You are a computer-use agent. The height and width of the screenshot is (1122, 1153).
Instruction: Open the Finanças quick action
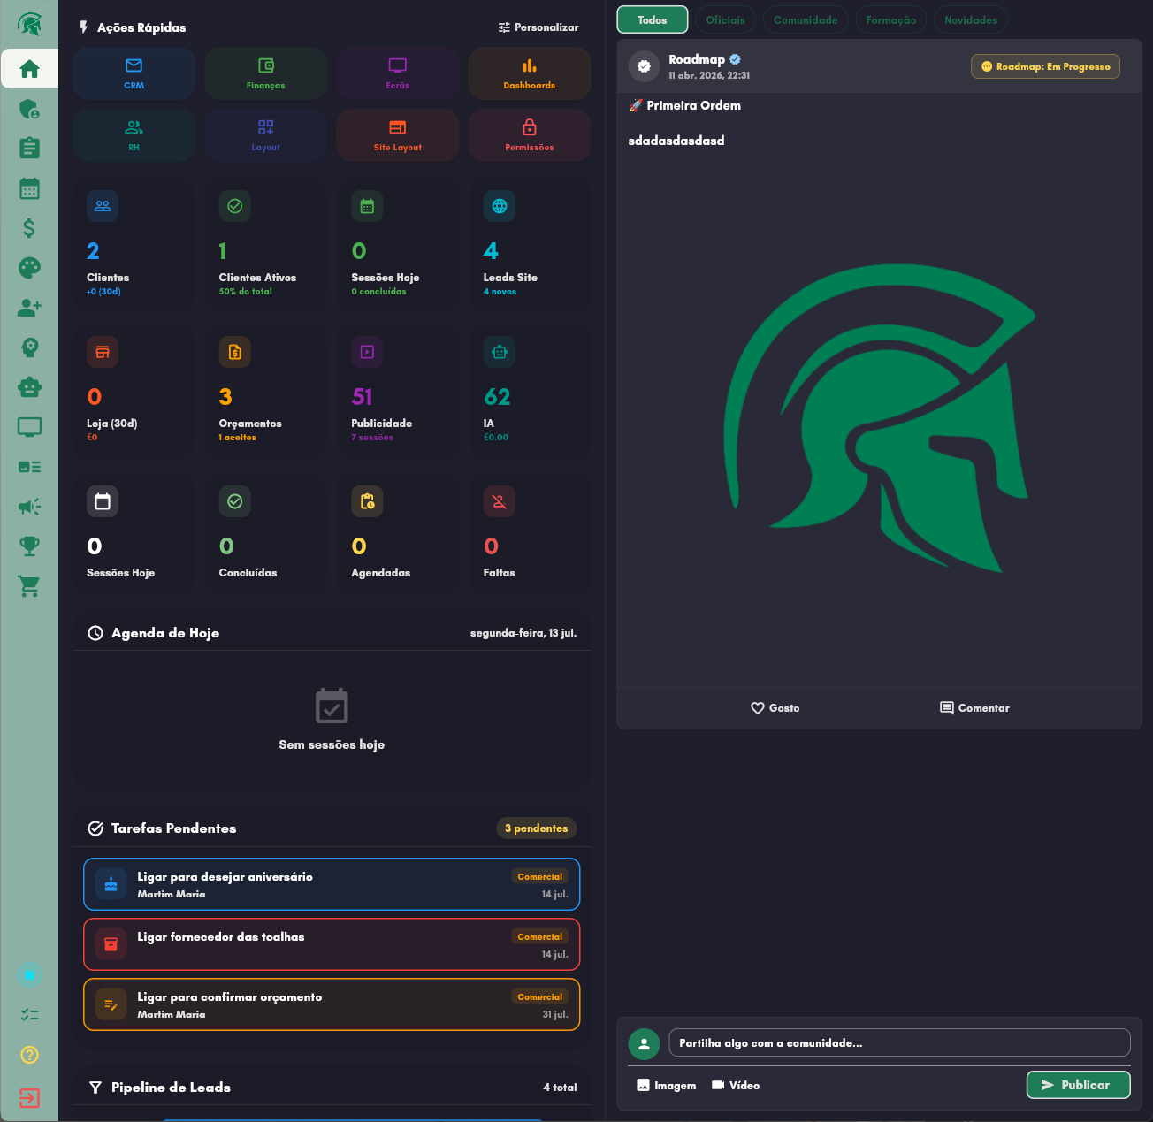point(265,73)
